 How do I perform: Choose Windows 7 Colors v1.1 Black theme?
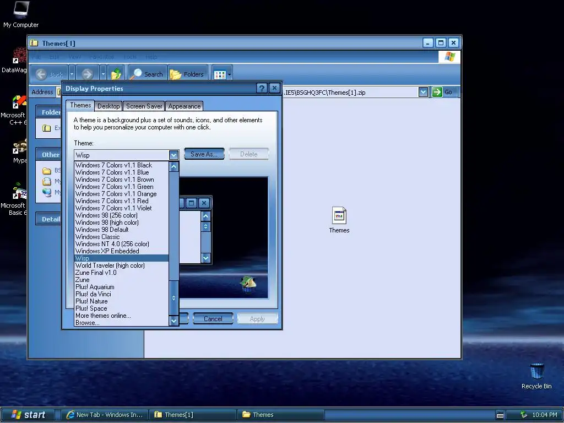tap(121, 165)
